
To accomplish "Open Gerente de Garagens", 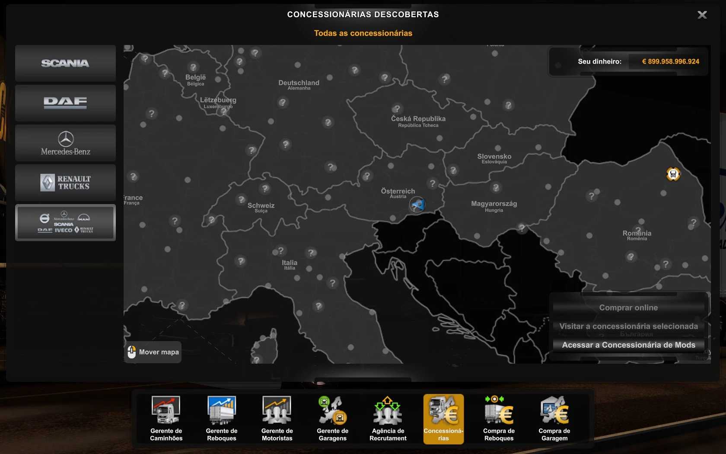I will (332, 419).
